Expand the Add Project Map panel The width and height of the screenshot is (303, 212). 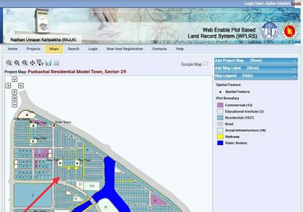point(256,61)
